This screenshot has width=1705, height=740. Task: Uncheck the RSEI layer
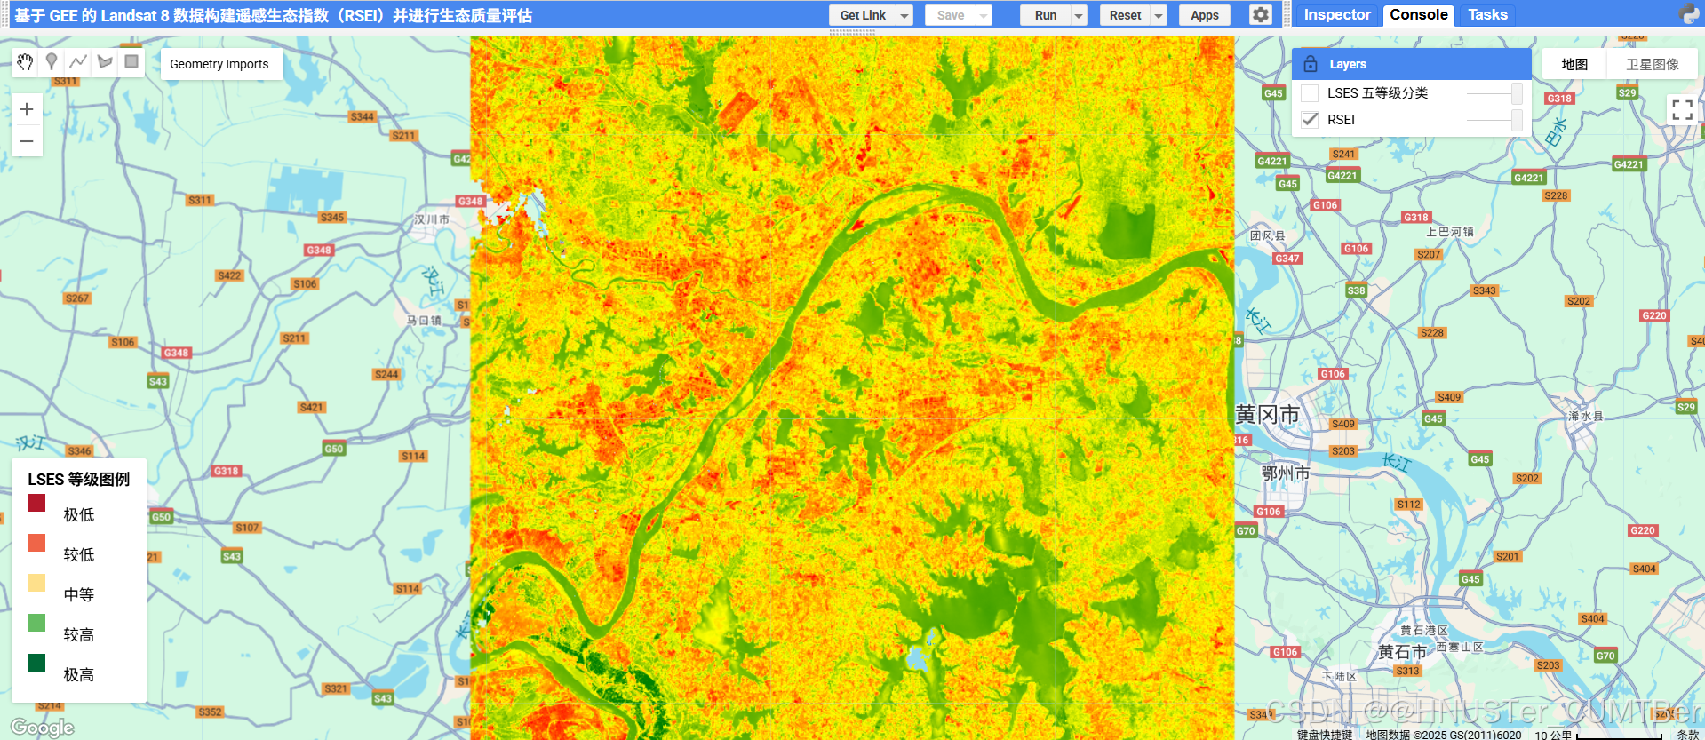tap(1310, 120)
